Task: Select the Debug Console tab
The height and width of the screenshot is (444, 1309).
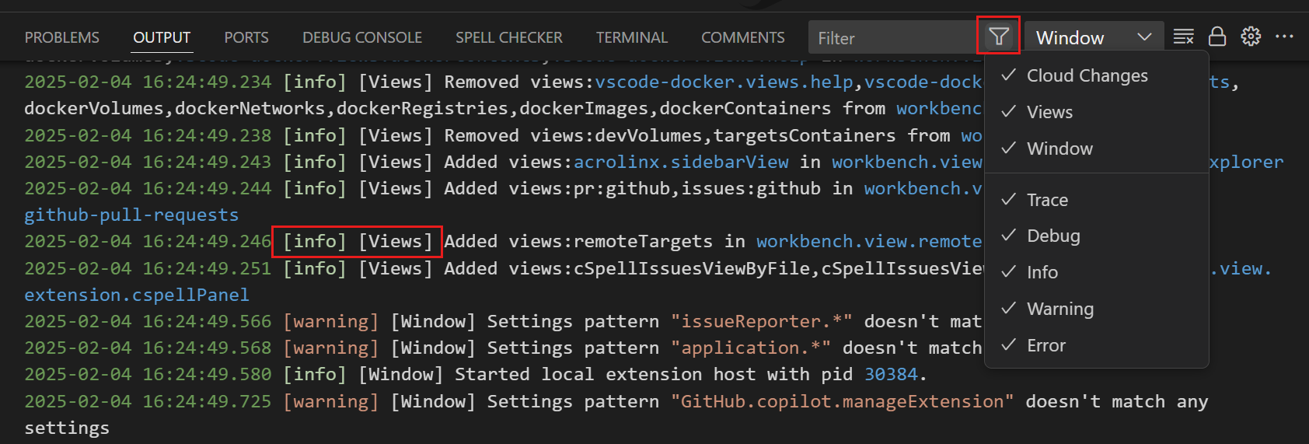Action: [362, 37]
